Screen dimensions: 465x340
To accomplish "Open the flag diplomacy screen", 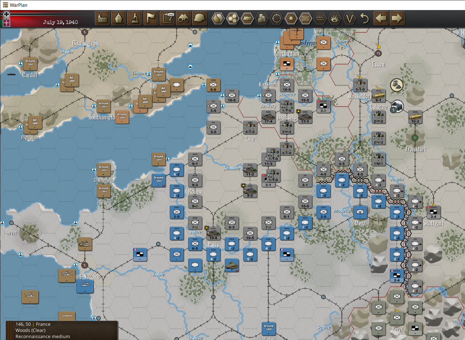I will (151, 18).
